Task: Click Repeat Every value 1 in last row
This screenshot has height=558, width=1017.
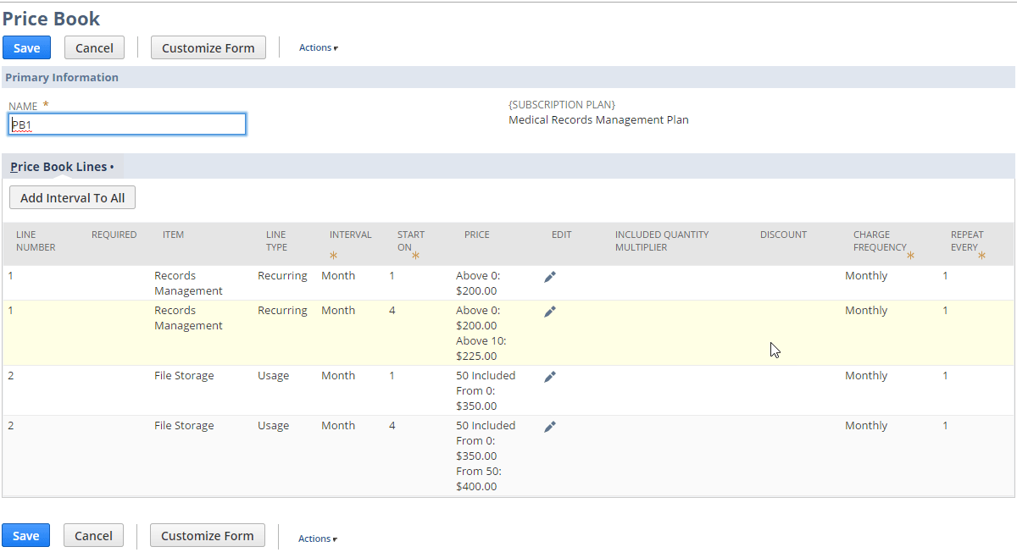Action: coord(945,425)
